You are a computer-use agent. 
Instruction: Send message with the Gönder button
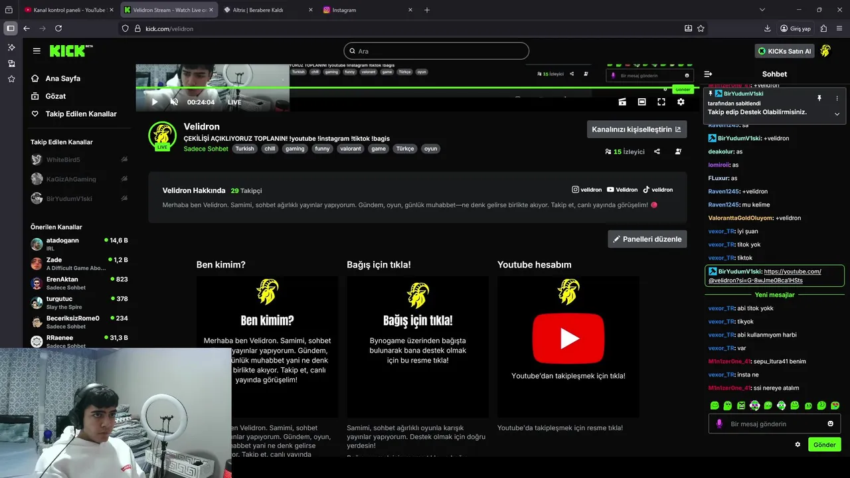(x=824, y=445)
